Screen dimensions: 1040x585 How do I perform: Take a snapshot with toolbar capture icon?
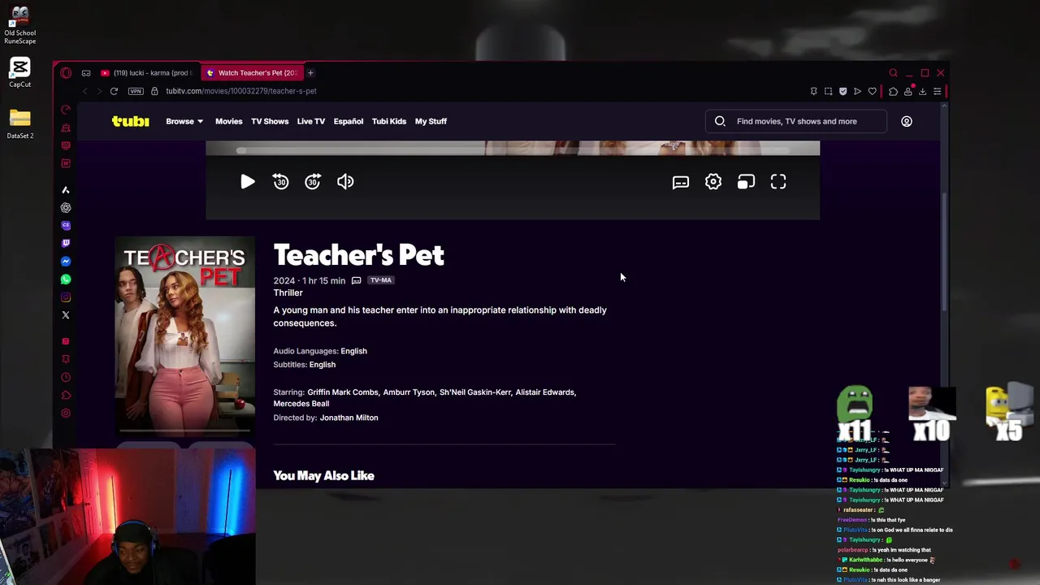click(x=828, y=91)
